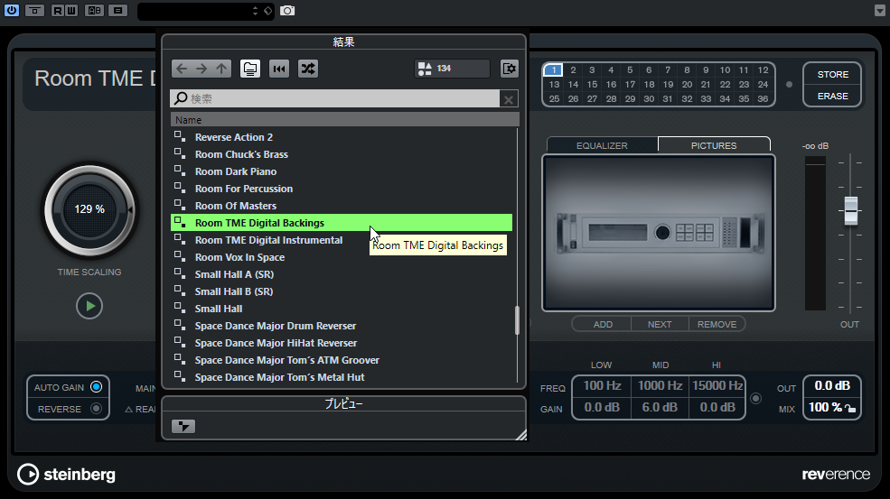
Task: Click the results list scrollbar thumb
Action: click(517, 320)
